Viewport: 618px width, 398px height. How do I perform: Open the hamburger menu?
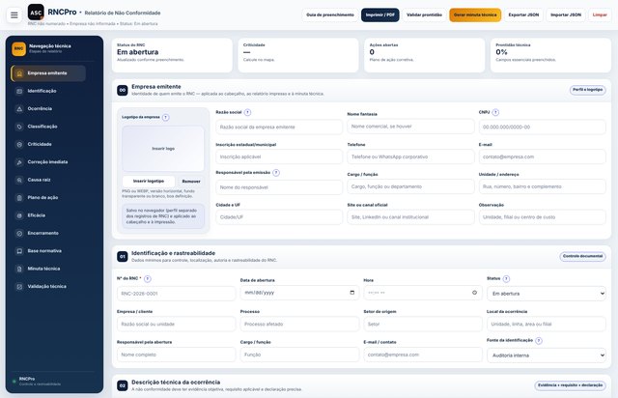pos(14,15)
